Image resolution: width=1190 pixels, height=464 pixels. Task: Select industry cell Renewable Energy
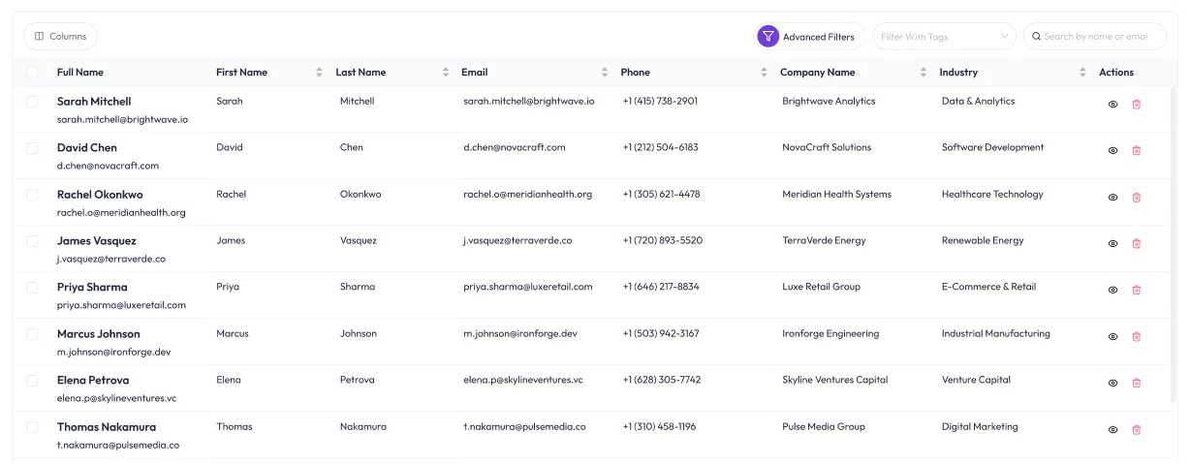[983, 241]
